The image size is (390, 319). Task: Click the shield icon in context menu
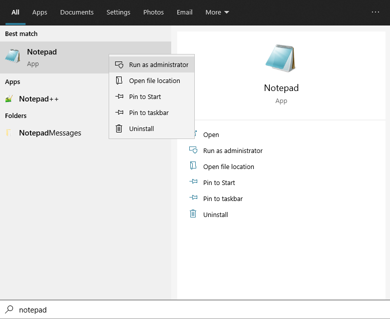coord(119,65)
